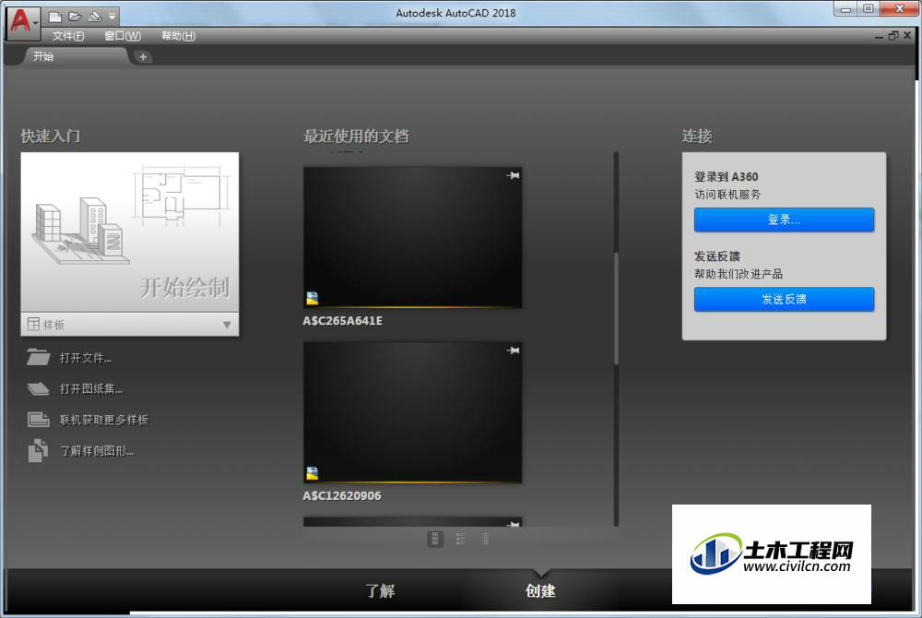Viewport: 922px width, 618px height.
Task: Switch recent documents to small thumbnail detail view
Action: 460,539
